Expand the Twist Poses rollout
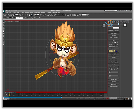The width and height of the screenshot is (135, 110). coord(114,56)
